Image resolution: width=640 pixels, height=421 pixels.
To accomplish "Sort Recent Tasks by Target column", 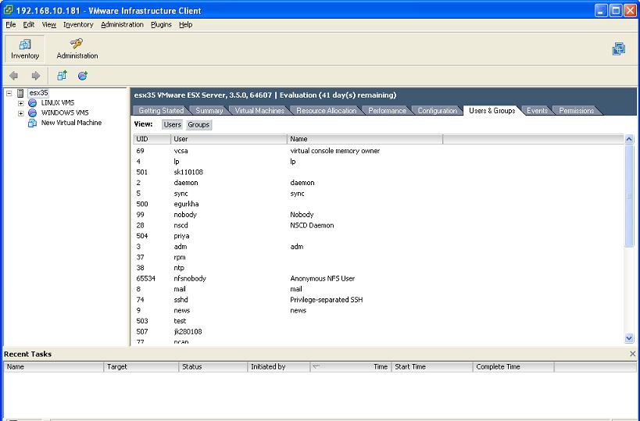I will click(x=141, y=367).
